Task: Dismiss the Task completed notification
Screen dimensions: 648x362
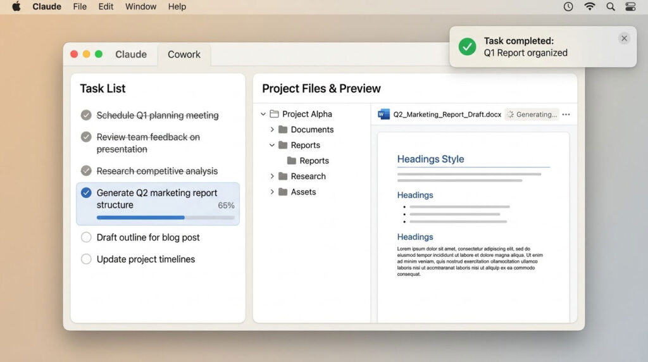Action: click(624, 39)
